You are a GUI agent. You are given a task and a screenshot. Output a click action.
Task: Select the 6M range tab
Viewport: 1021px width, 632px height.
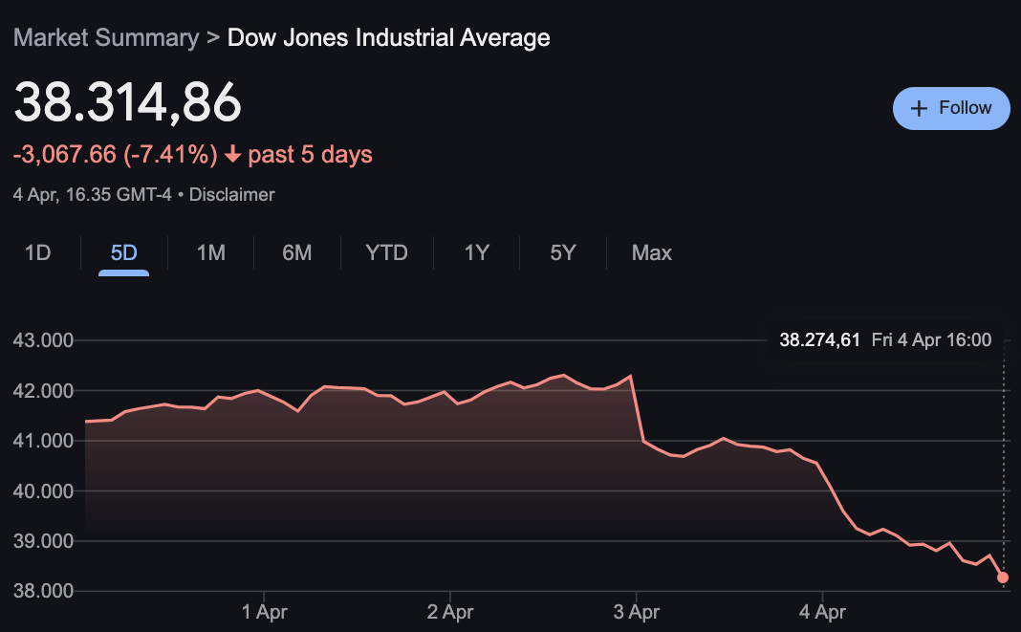[297, 252]
